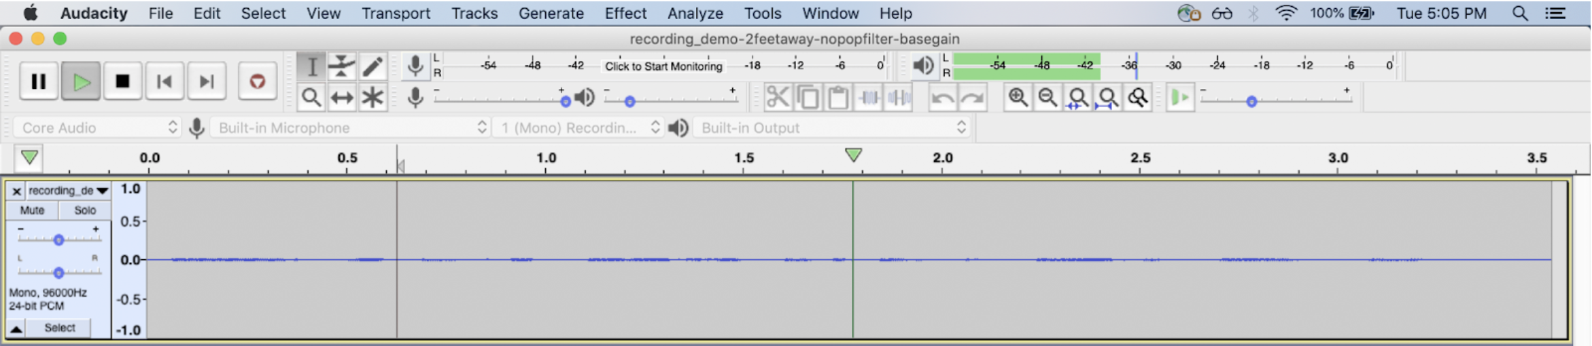Adjust the track gain slider
1592x346 pixels.
tap(58, 239)
